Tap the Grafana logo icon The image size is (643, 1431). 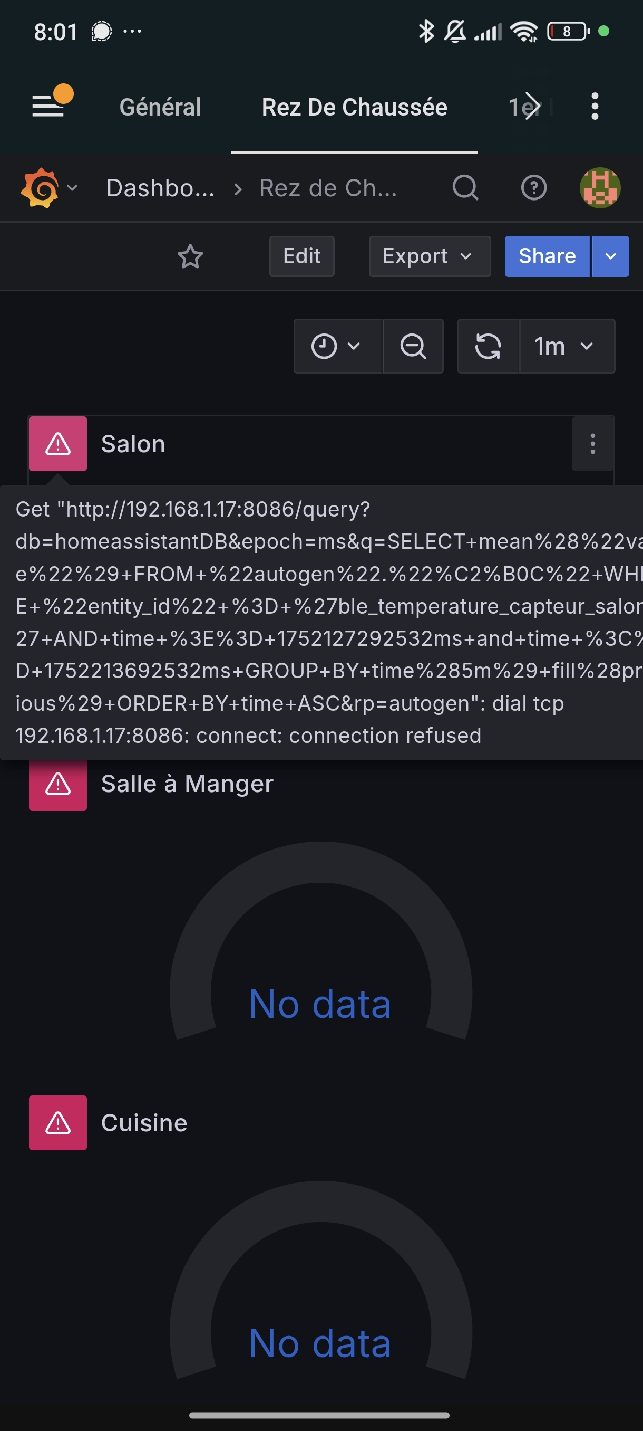click(x=40, y=188)
